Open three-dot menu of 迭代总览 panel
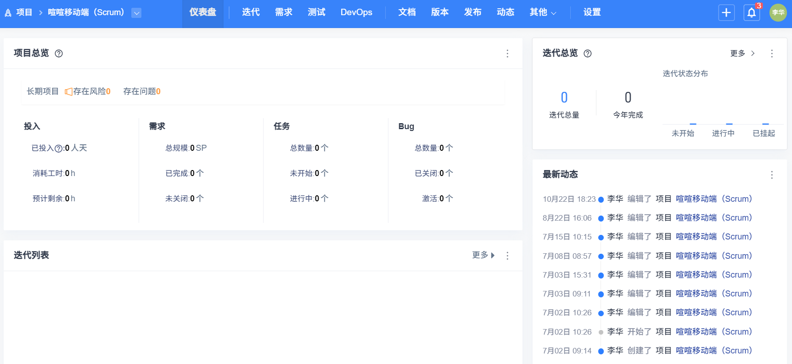Screen dimensions: 792x364 click(772, 54)
